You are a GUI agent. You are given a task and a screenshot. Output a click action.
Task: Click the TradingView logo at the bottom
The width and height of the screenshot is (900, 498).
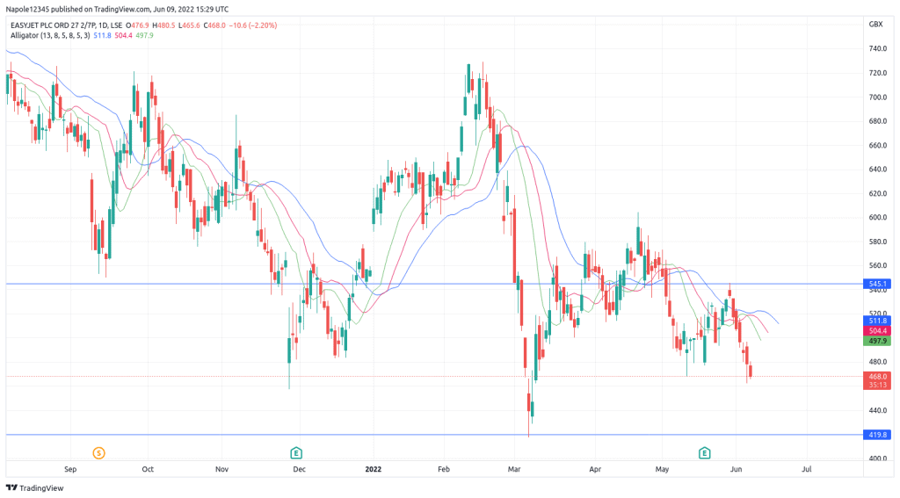tap(35, 487)
